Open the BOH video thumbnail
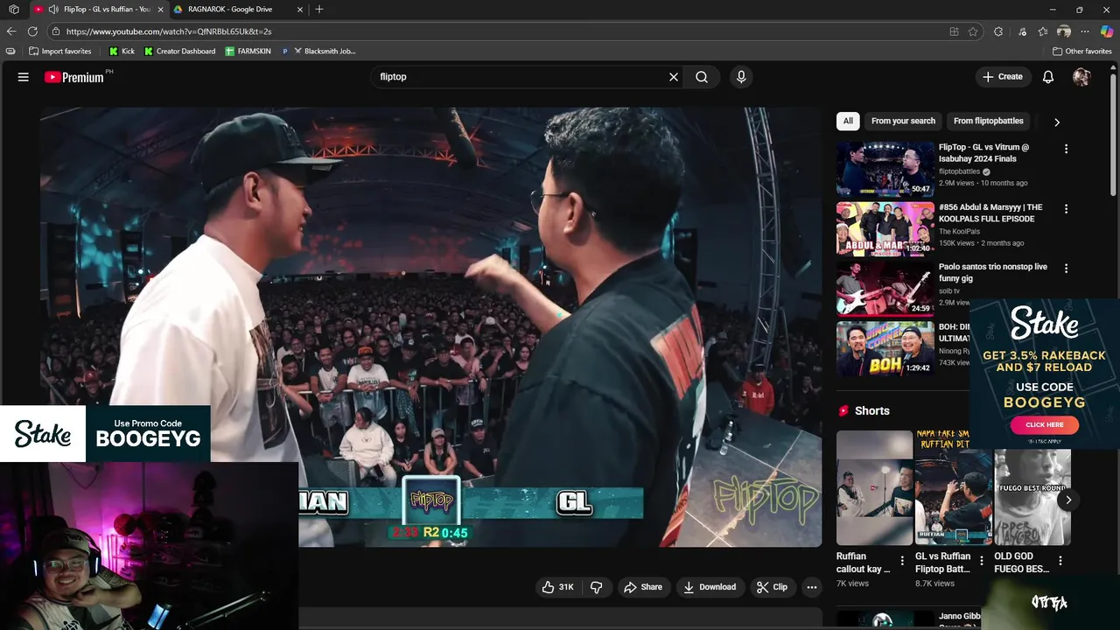Image resolution: width=1120 pixels, height=630 pixels. pyautogui.click(x=885, y=348)
